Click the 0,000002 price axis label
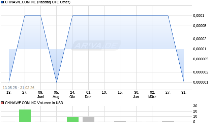Image resolution: width=209 pixels, height=125 pixels. (x=201, y=72)
